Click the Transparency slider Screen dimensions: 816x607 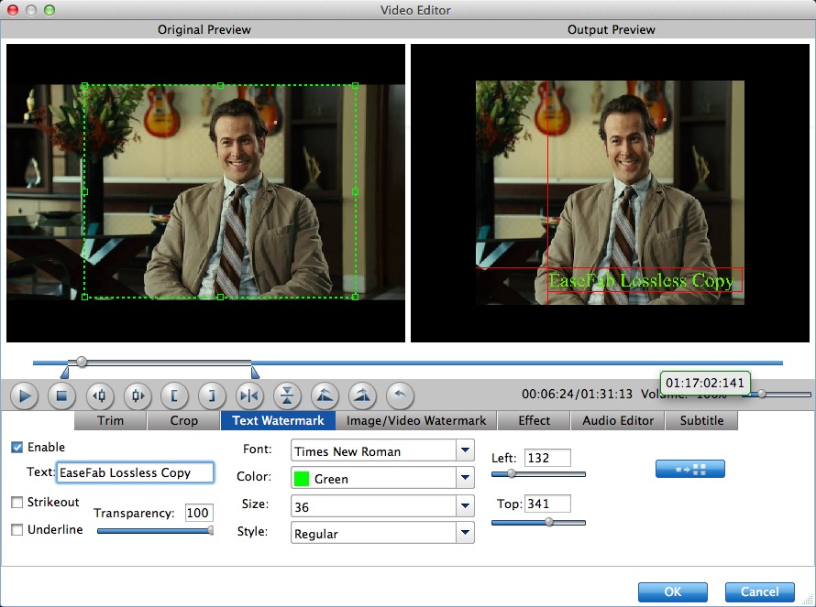pos(154,530)
